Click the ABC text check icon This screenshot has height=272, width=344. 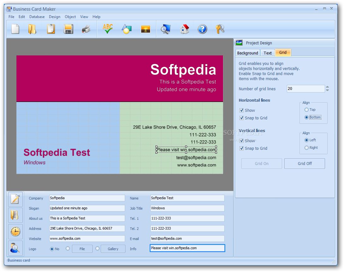[108, 29]
